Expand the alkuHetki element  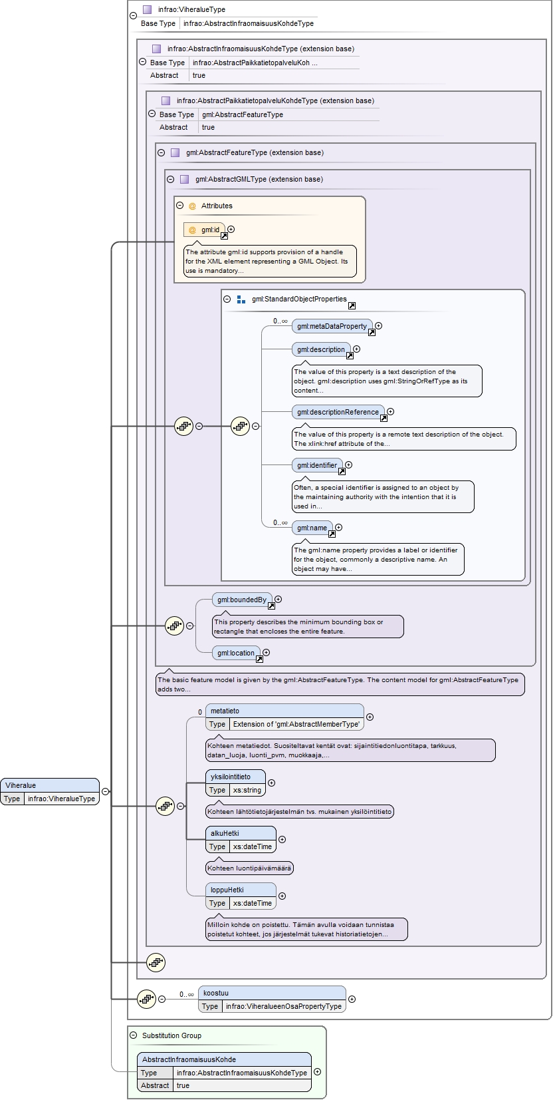click(x=282, y=839)
